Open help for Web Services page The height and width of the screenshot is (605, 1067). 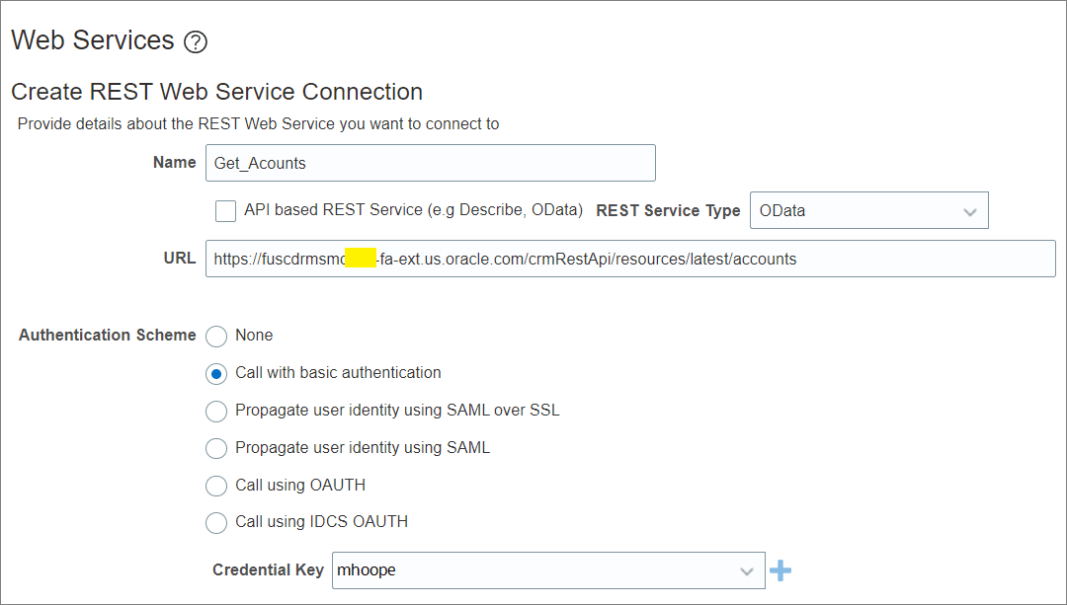pos(195,41)
